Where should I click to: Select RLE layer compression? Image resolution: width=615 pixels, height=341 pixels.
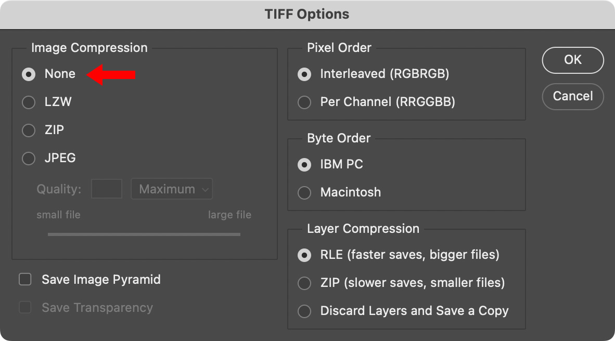[x=304, y=255]
